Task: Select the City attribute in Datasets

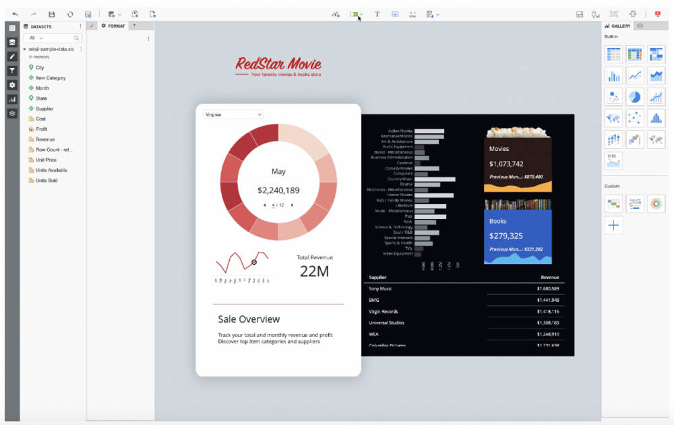Action: [40, 67]
